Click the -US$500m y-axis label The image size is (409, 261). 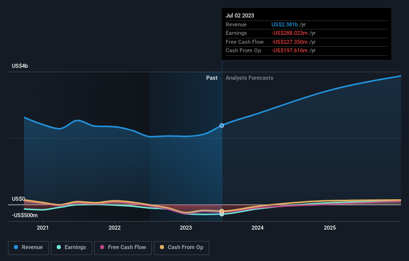(25, 215)
